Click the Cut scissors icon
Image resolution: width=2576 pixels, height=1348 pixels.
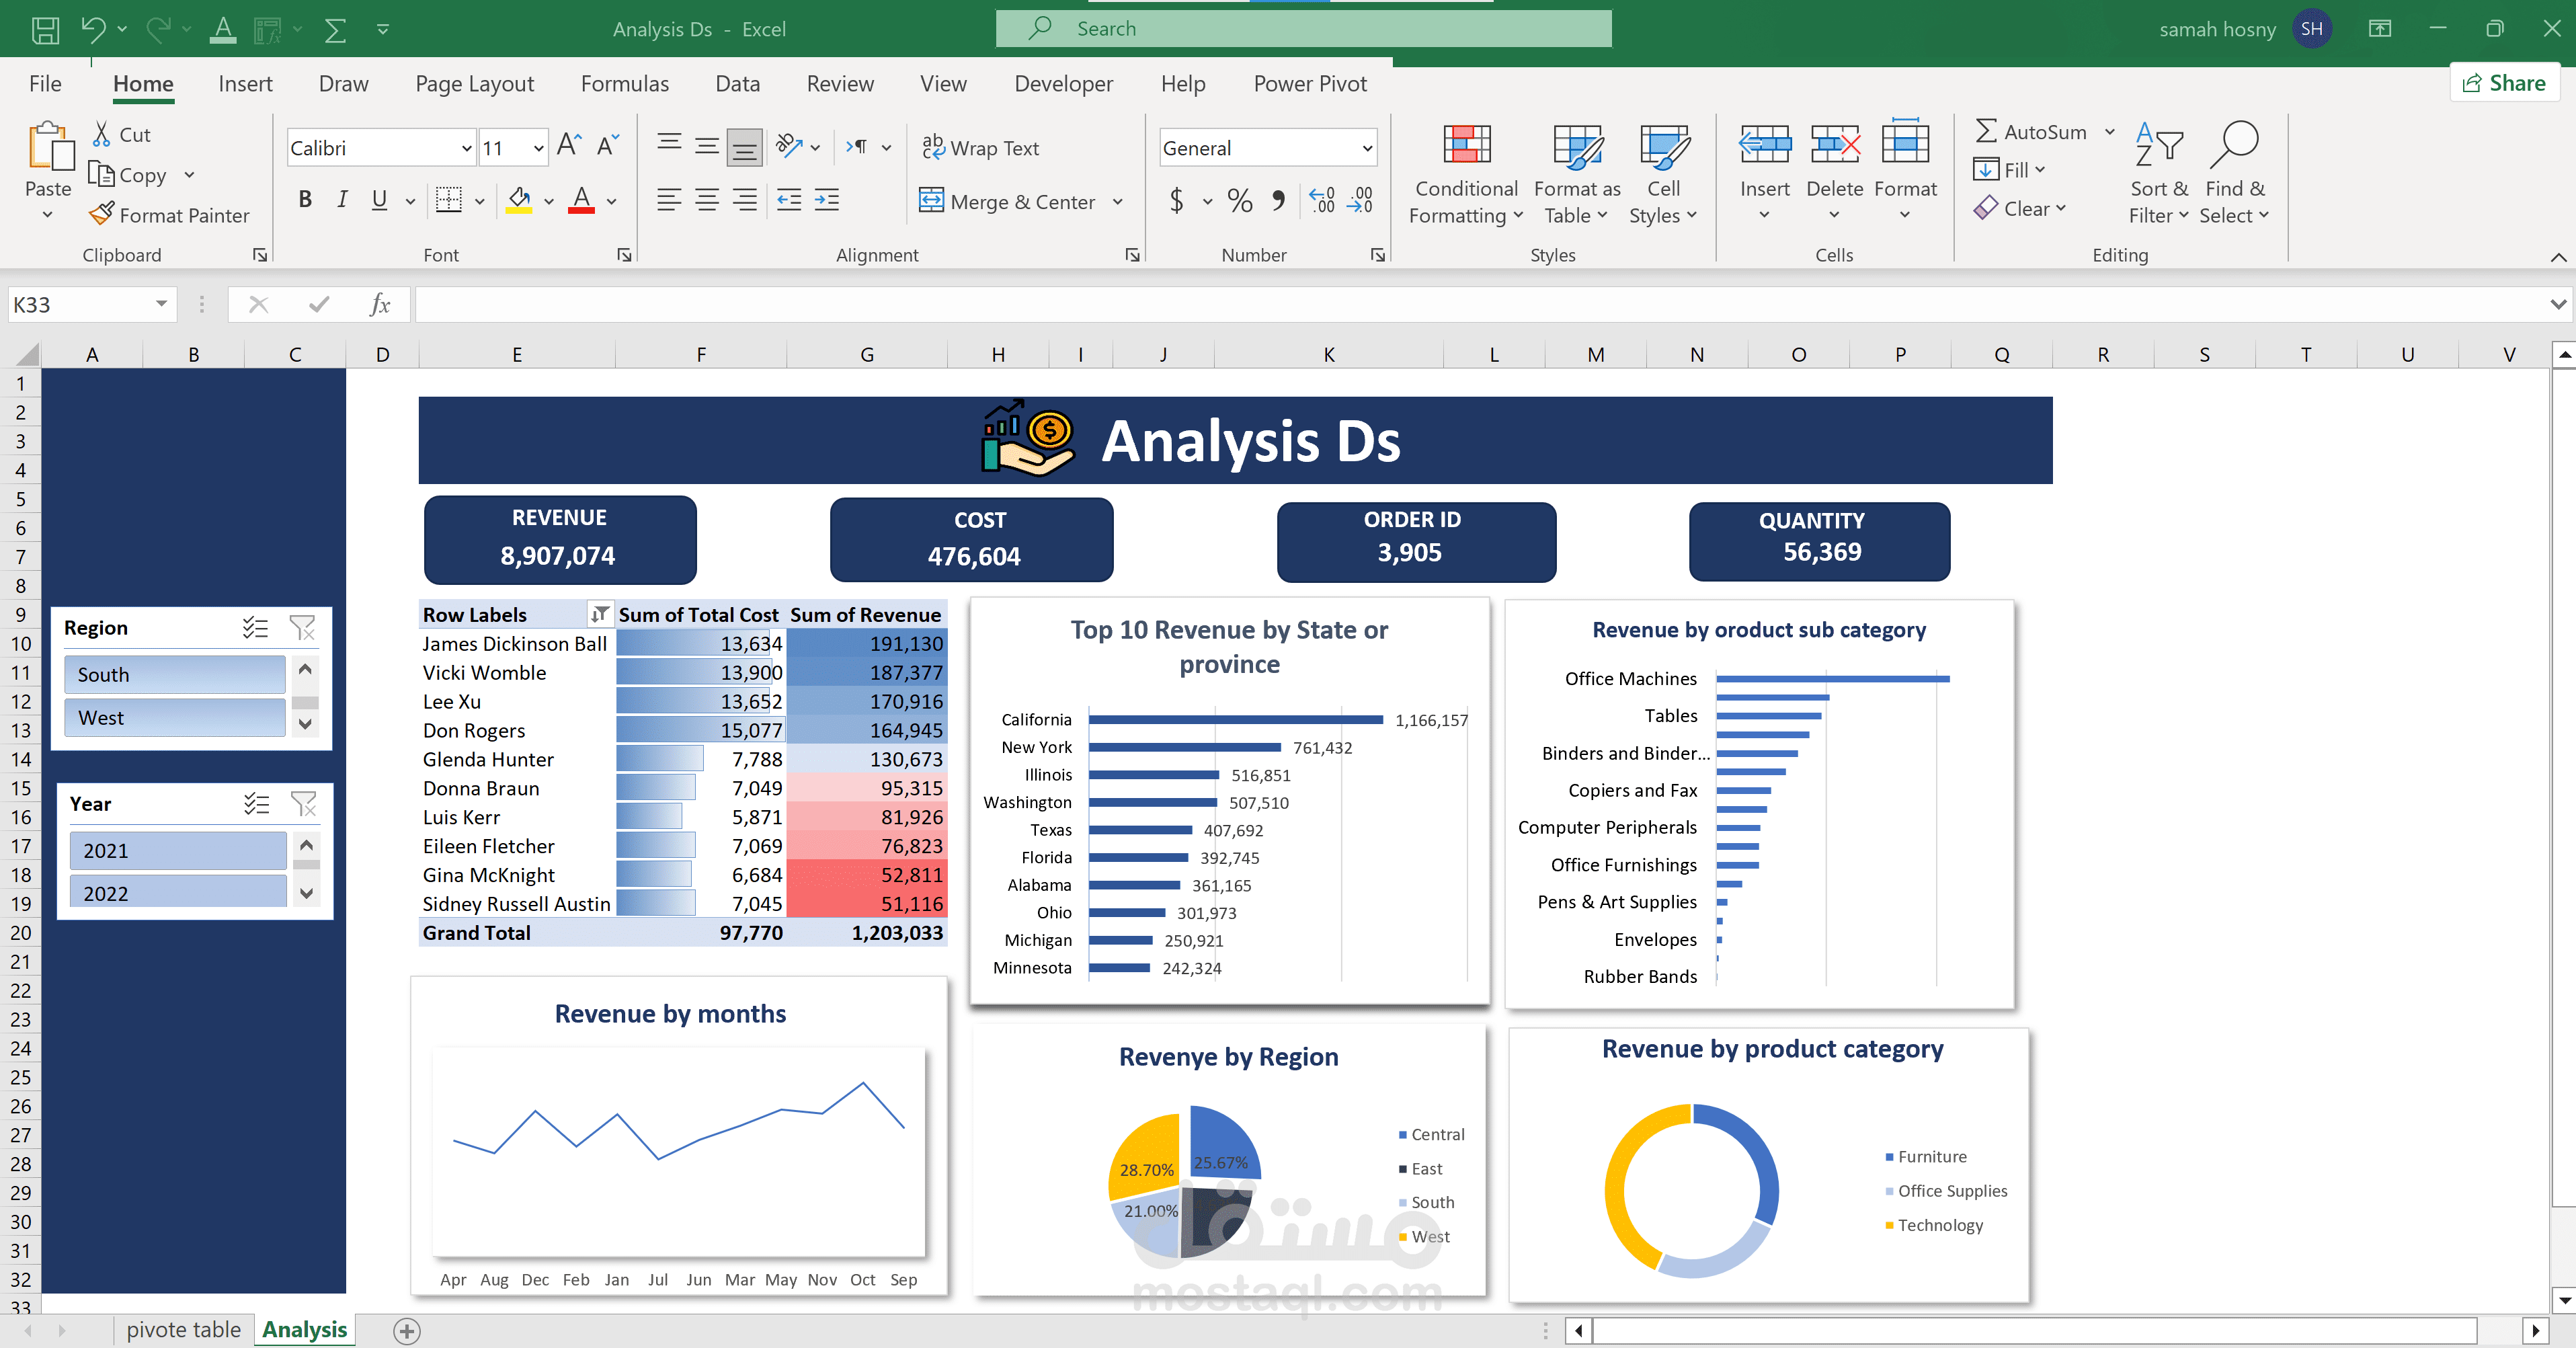(x=102, y=134)
